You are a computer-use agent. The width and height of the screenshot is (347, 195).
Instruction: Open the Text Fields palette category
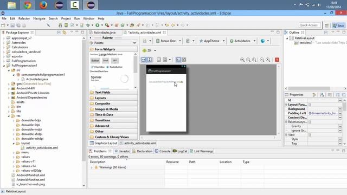pos(113,92)
